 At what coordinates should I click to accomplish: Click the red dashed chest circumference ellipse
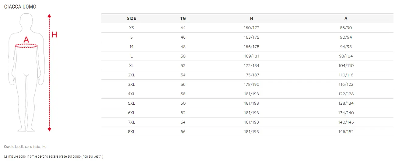pos(26,46)
